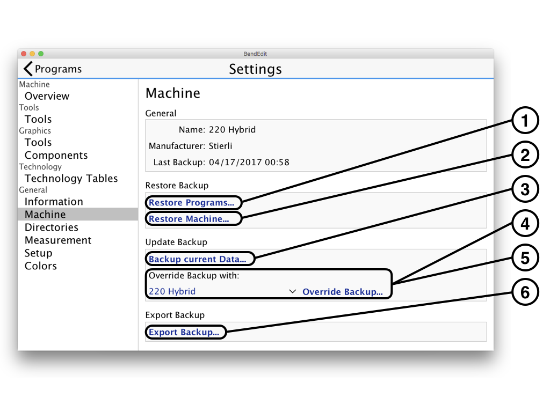Select the 220 Hybrid combo box value
550x412 pixels.
[x=172, y=292]
